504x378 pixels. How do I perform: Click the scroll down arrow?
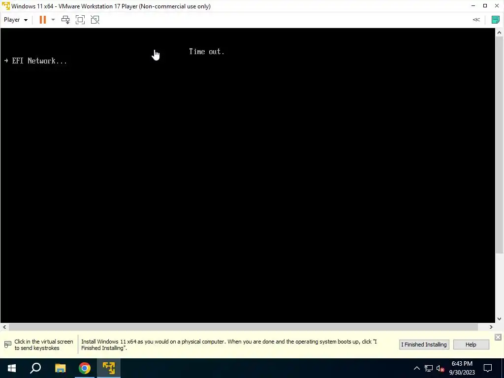(499, 319)
